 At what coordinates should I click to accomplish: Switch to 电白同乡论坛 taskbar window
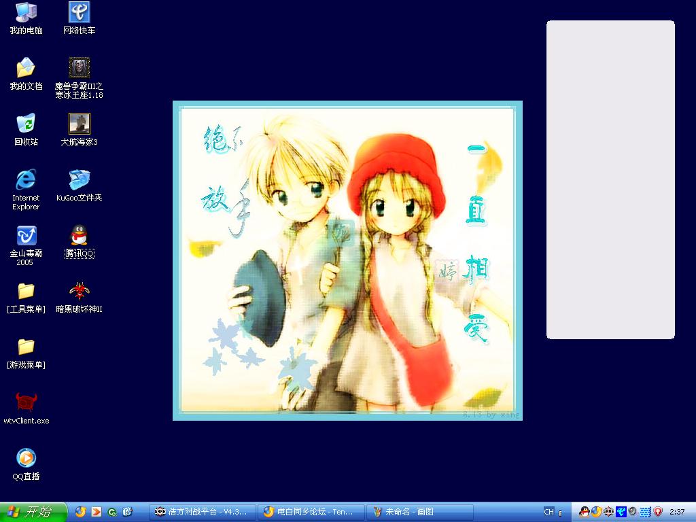[x=311, y=512]
